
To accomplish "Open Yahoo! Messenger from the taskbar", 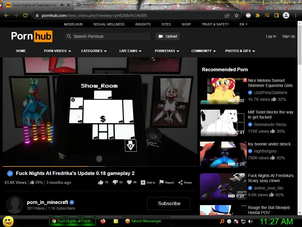I will point(146,221).
